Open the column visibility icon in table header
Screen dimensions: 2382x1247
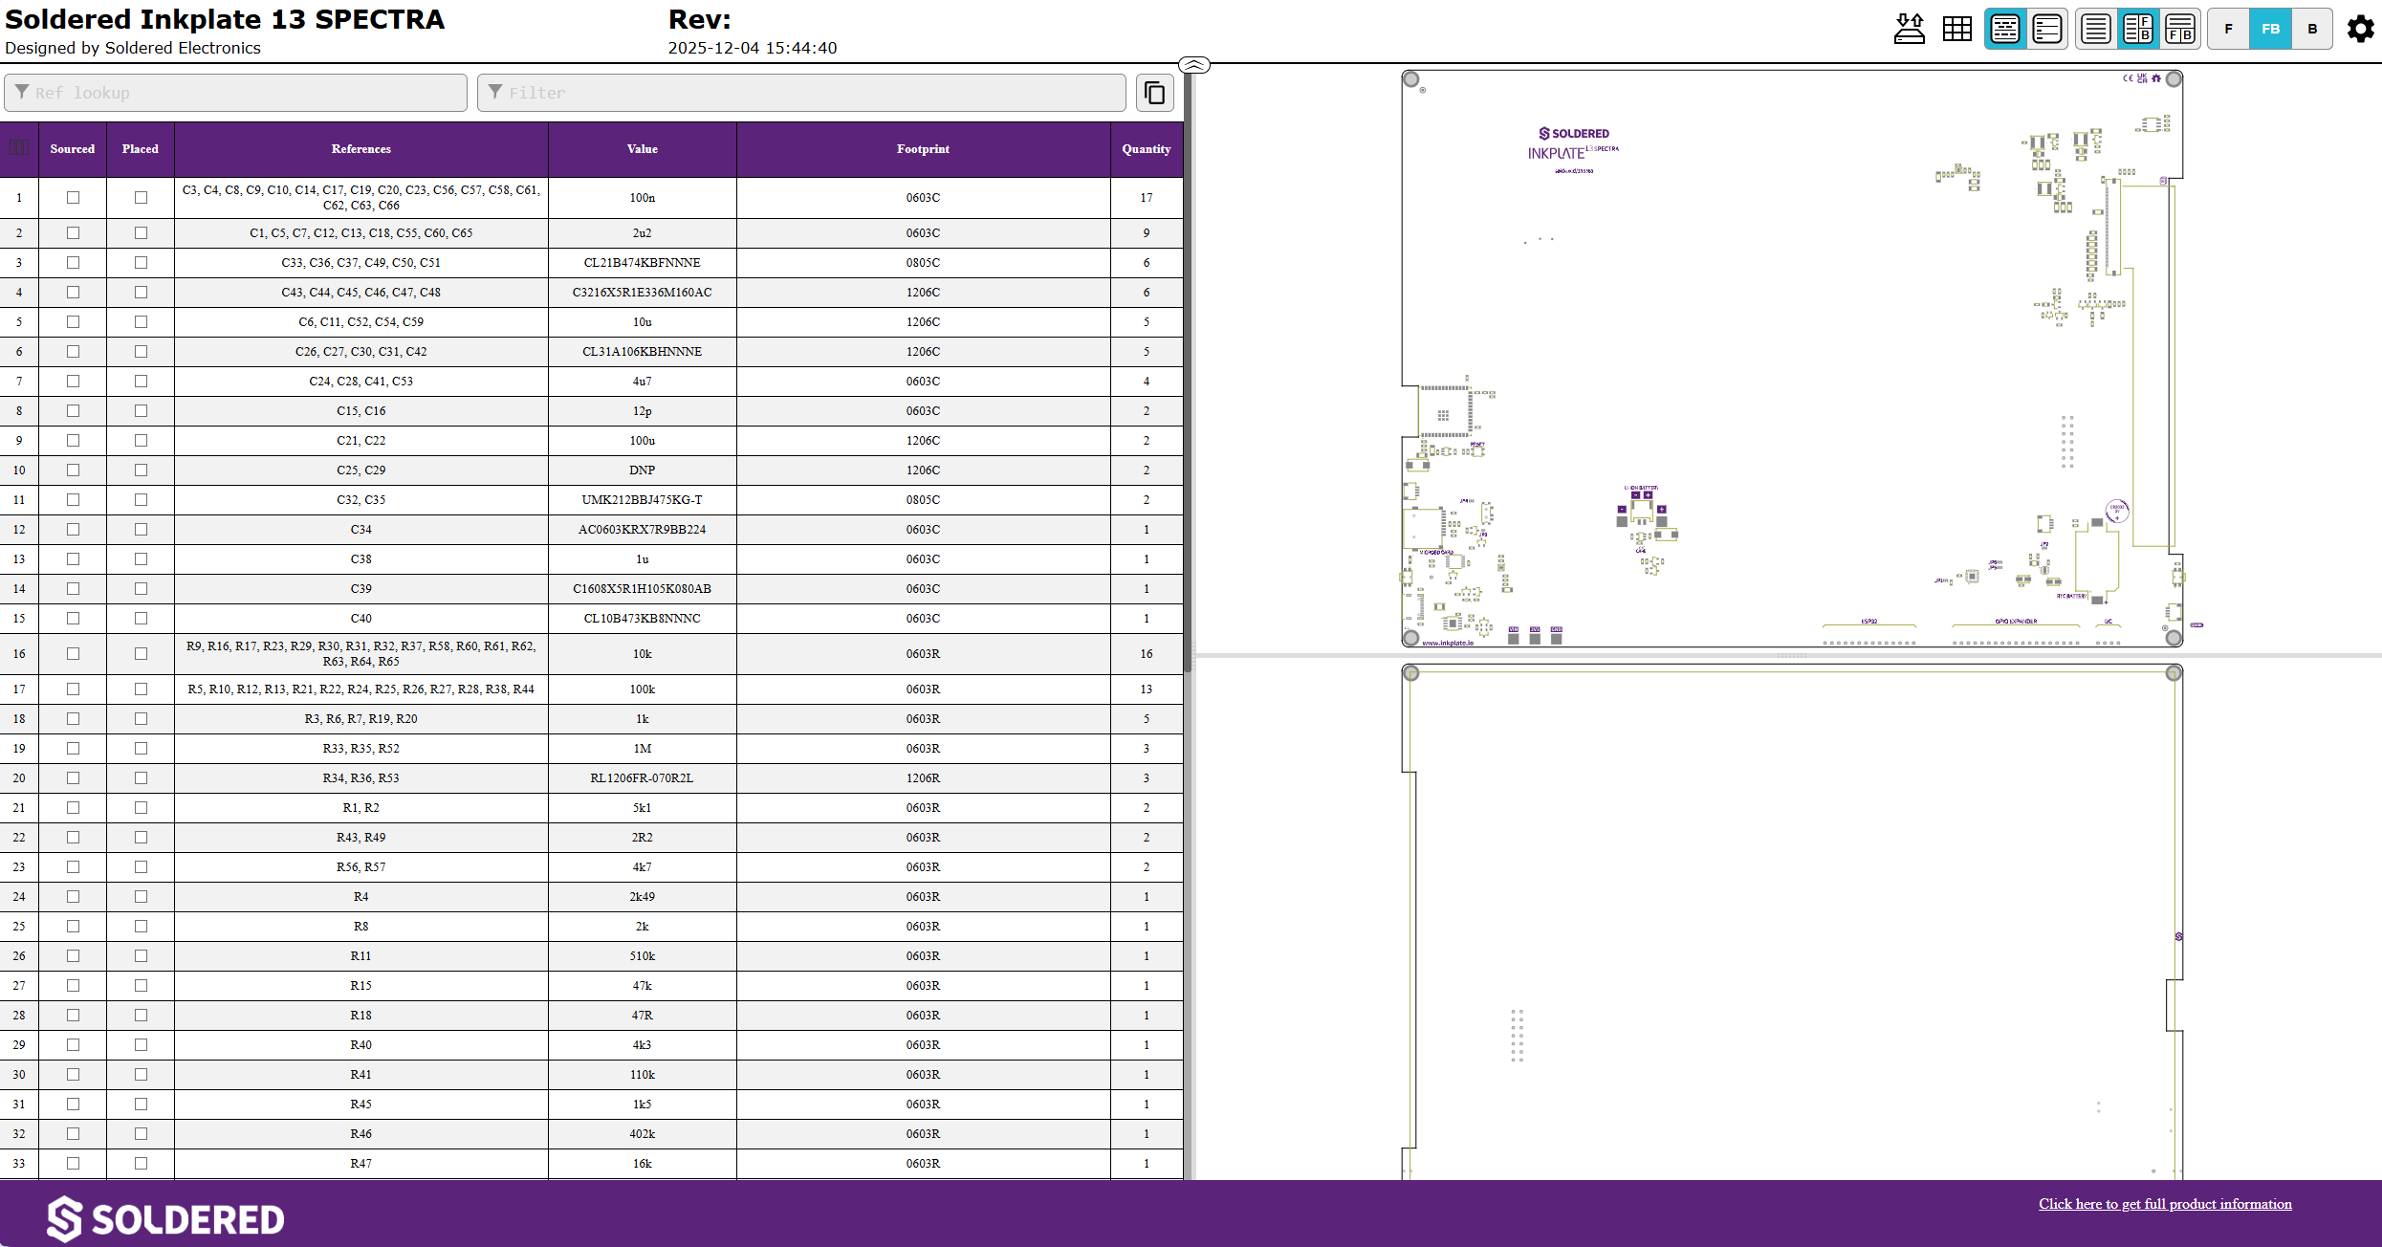coord(19,148)
